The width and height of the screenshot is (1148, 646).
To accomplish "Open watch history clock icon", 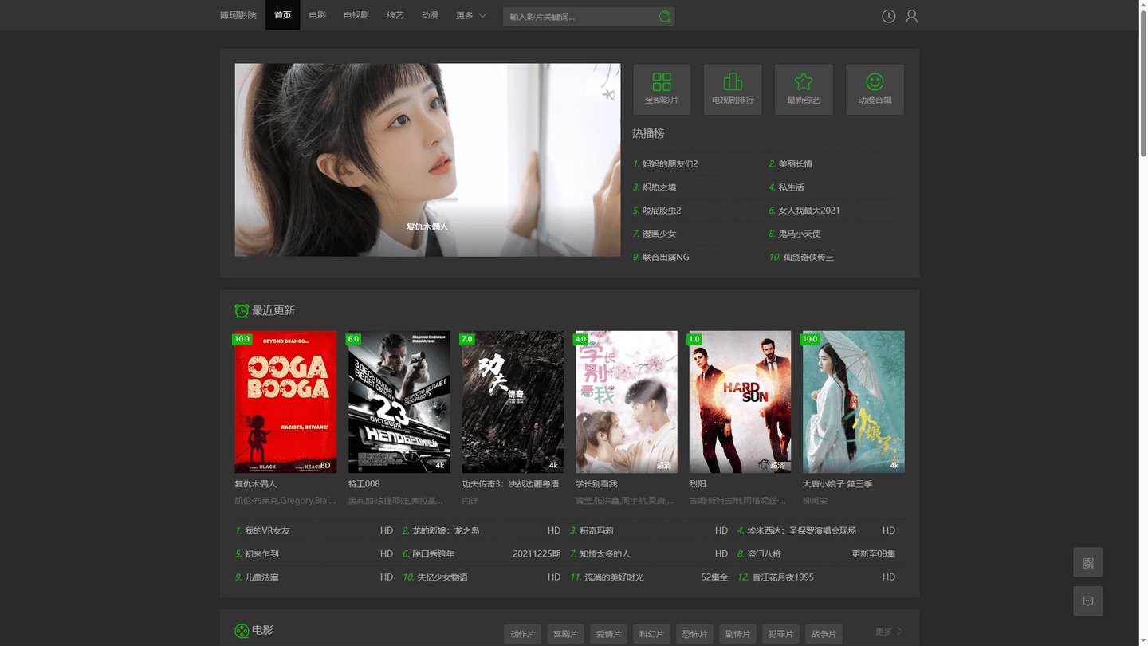I will (888, 16).
